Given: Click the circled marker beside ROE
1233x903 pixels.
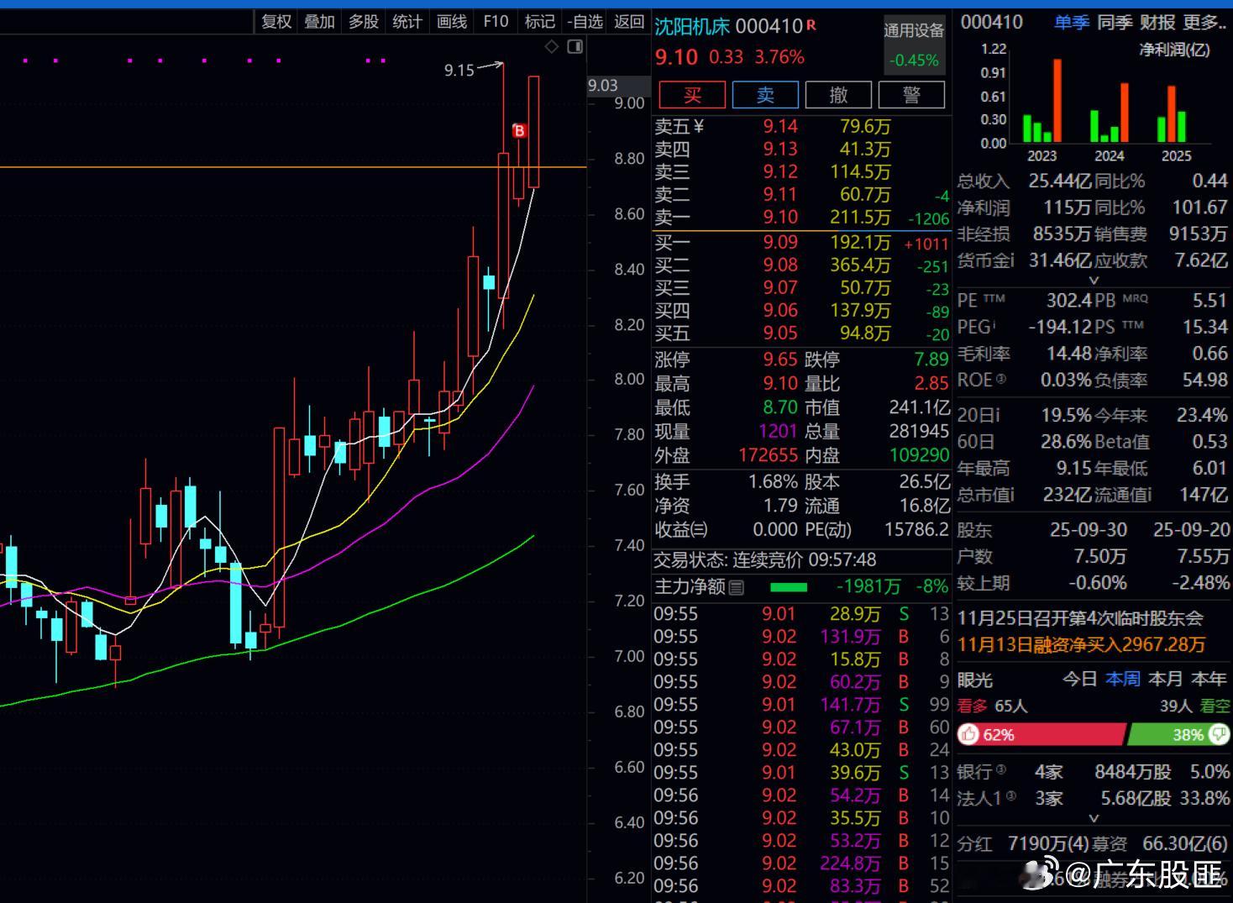Looking at the screenshot, I should click(x=1000, y=379).
